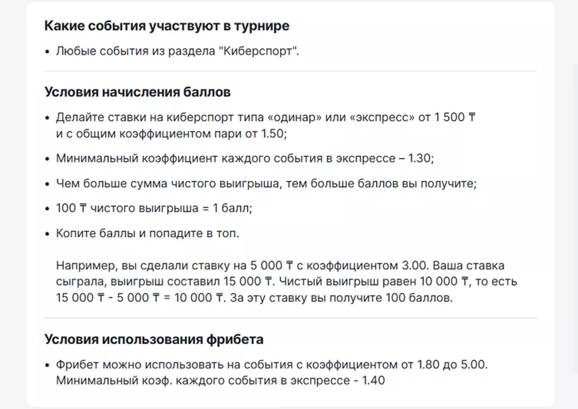Image resolution: width=578 pixels, height=409 pixels.
Task: Click the line "100 ₸ чистого выигрыша = 1 балл"
Action: click(154, 208)
